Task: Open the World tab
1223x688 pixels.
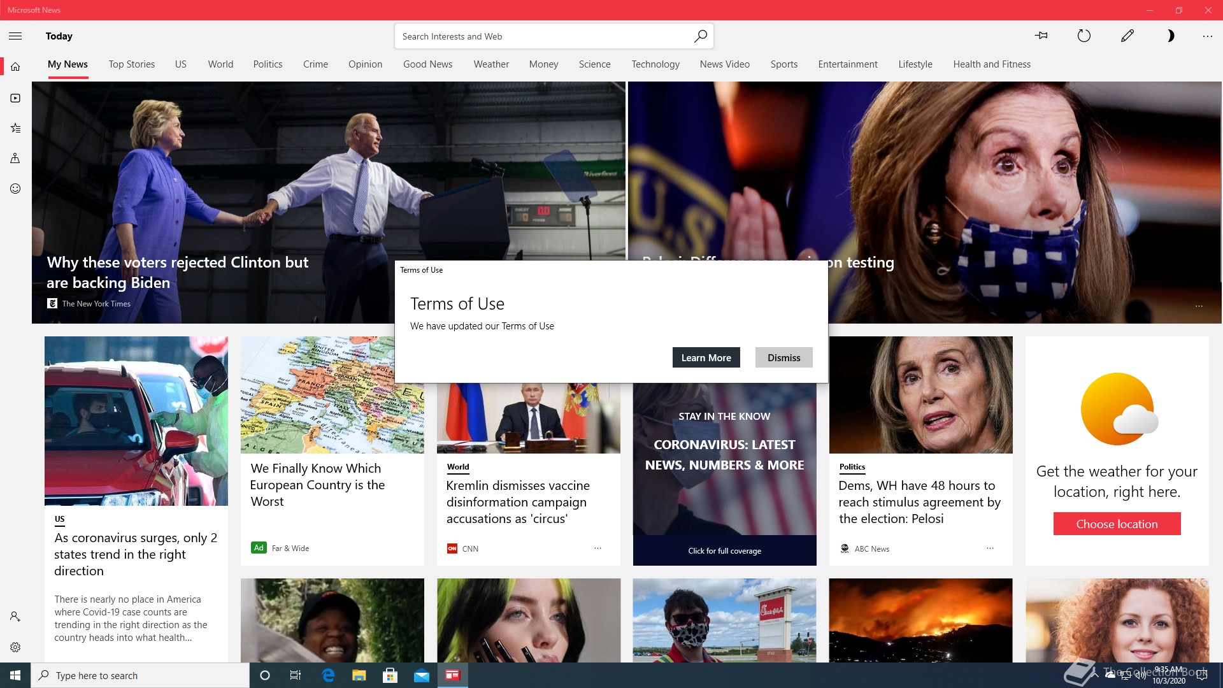Action: [220, 64]
